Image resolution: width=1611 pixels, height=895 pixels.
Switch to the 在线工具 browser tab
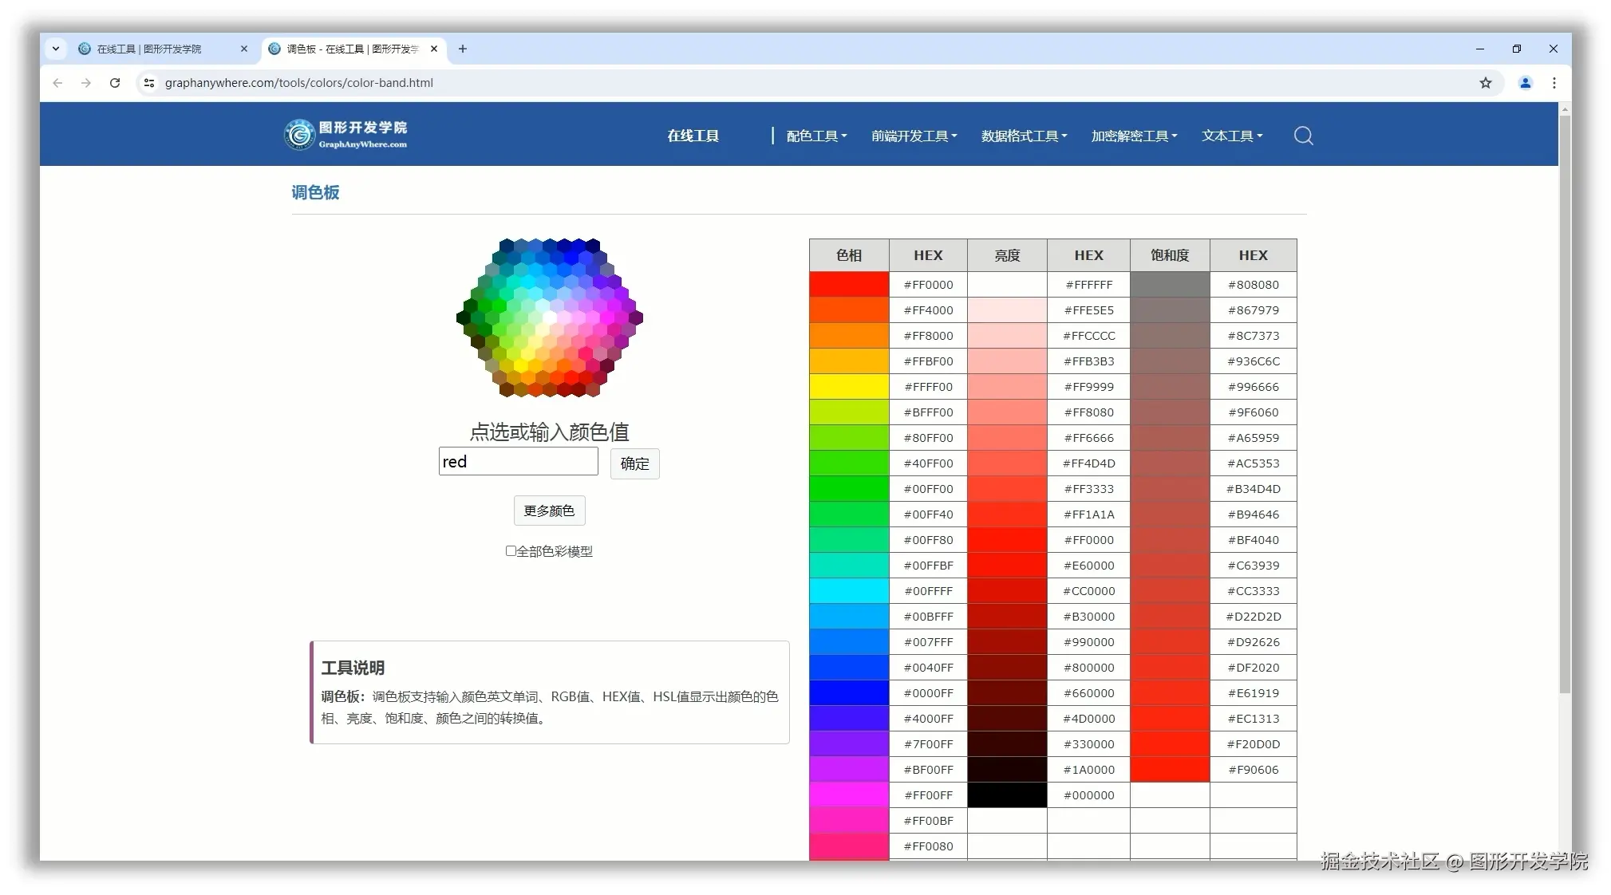pos(152,49)
